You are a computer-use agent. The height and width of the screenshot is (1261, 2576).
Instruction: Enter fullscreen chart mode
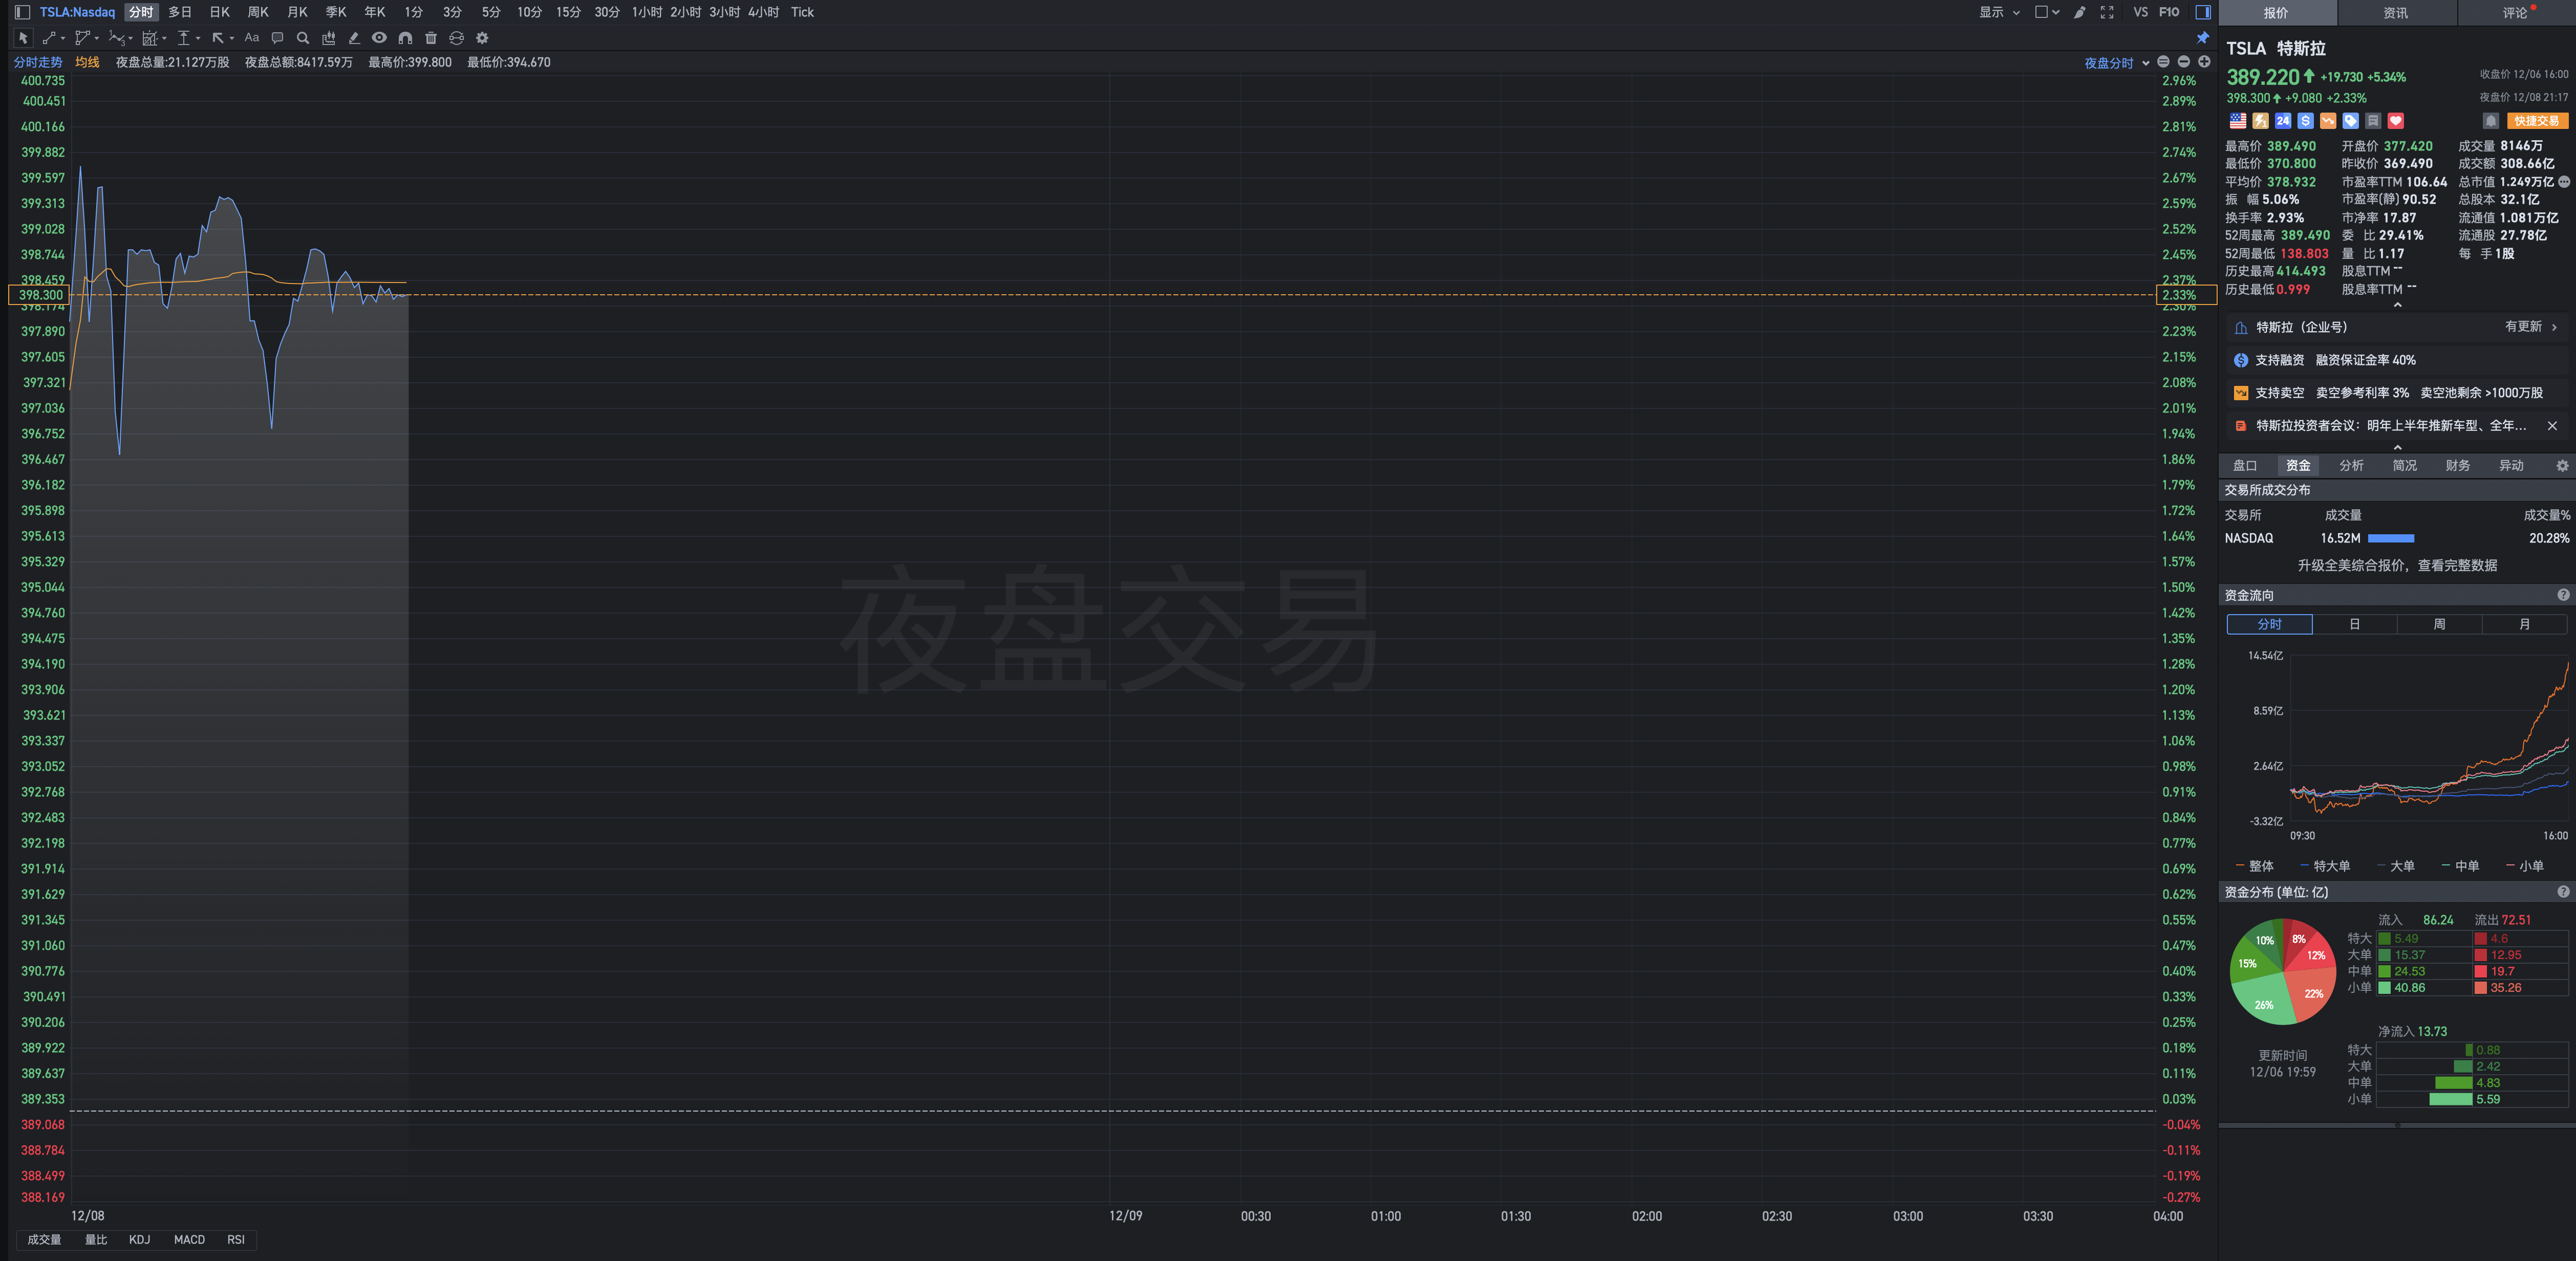tap(2107, 12)
